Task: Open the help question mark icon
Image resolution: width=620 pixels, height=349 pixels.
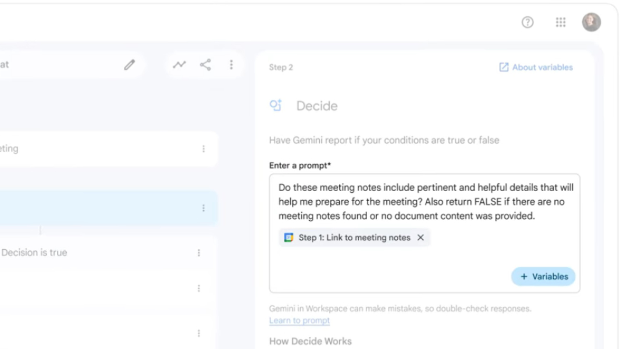Action: click(528, 23)
